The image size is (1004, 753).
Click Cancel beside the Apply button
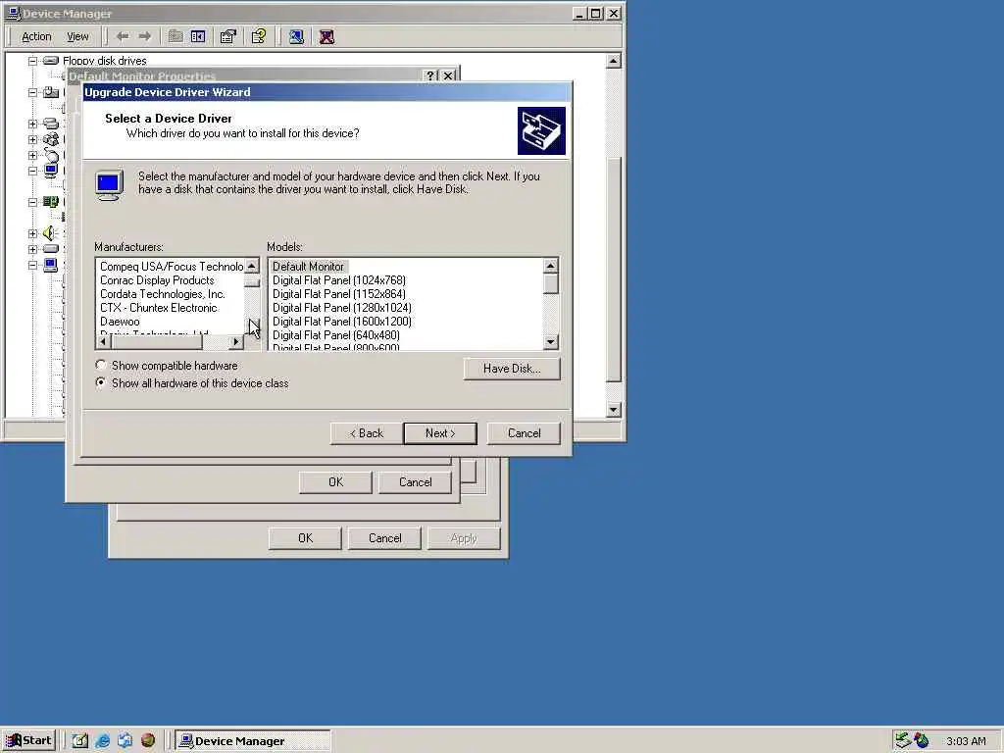(x=384, y=538)
